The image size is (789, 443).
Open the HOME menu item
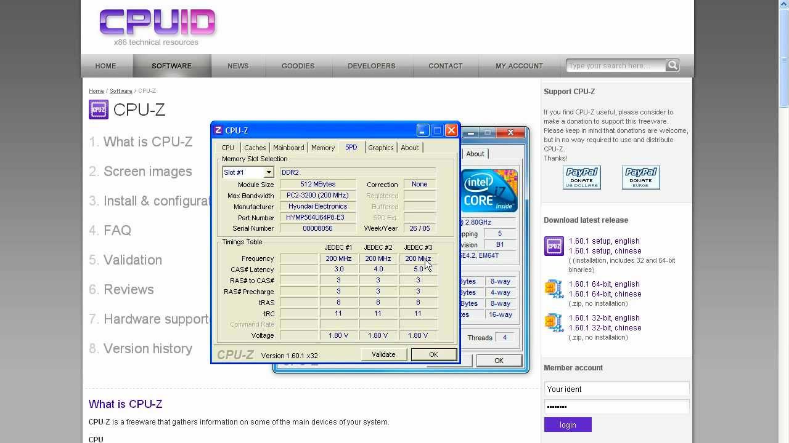[x=105, y=66]
